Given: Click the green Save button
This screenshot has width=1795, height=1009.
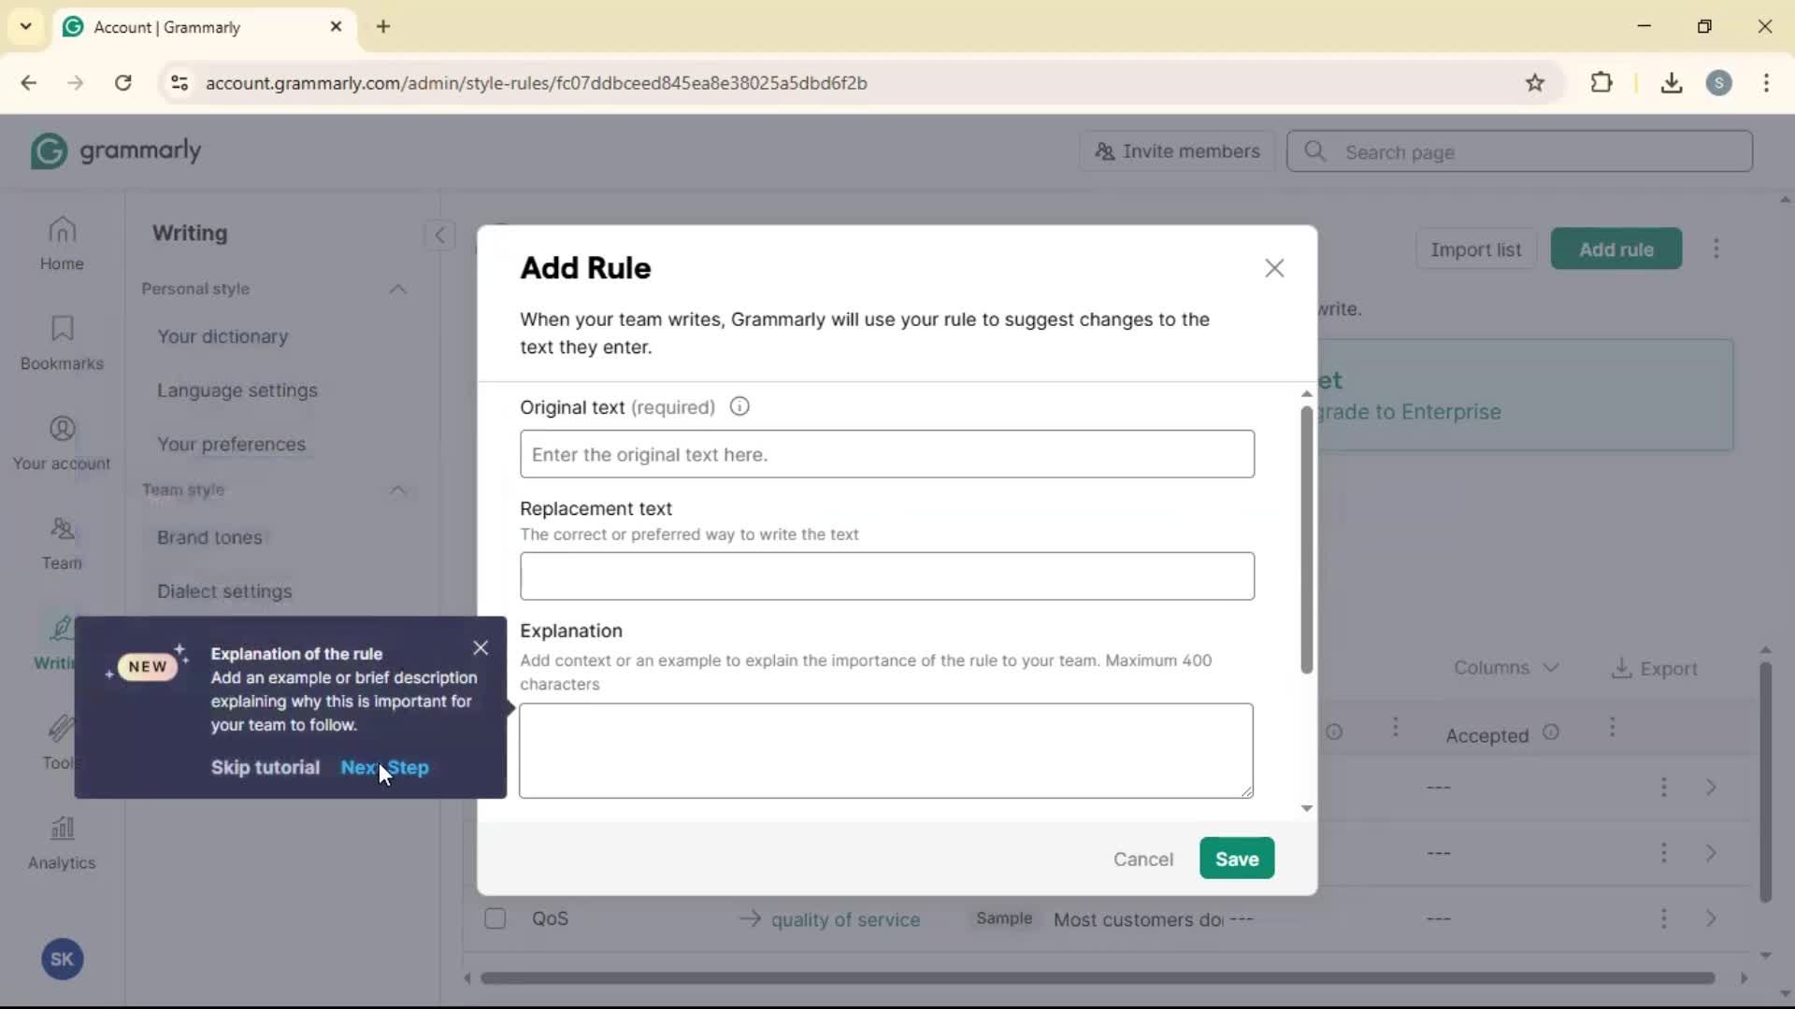Looking at the screenshot, I should 1236,858.
